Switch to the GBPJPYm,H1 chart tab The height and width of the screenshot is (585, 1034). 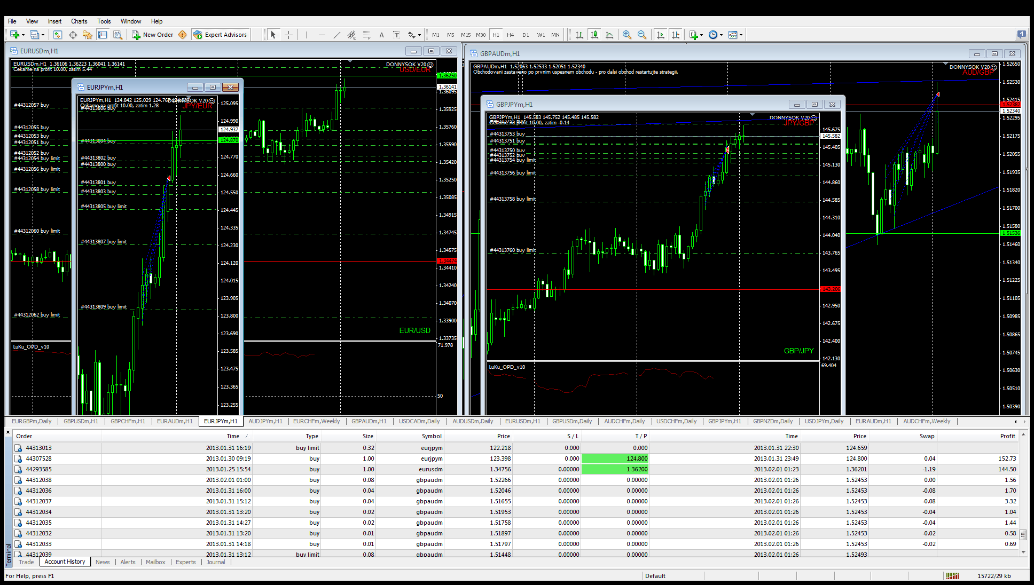724,421
